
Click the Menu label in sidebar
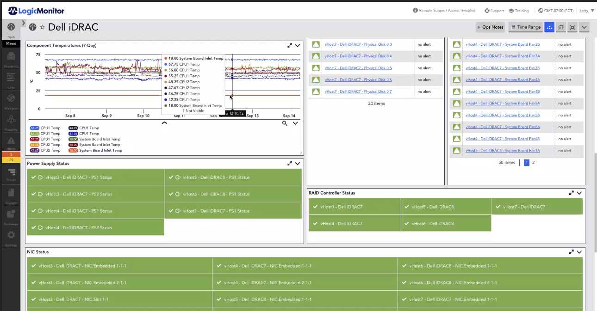pyautogui.click(x=11, y=44)
